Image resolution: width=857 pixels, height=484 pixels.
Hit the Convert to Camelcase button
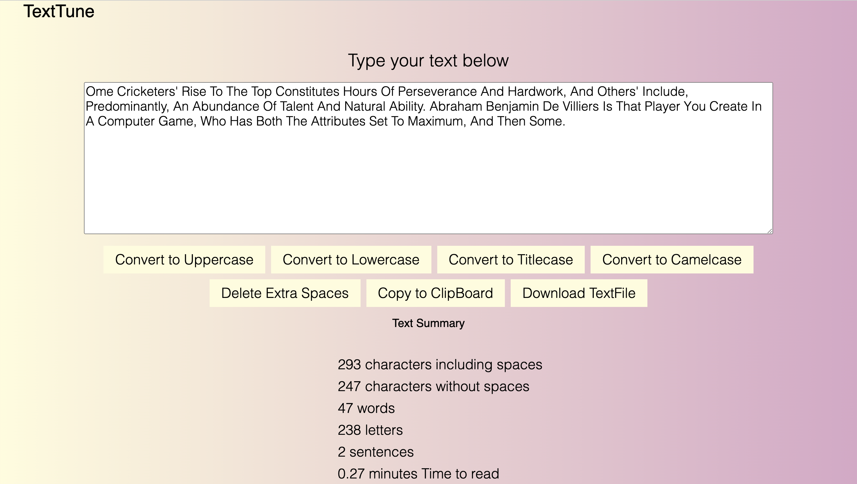tap(672, 259)
